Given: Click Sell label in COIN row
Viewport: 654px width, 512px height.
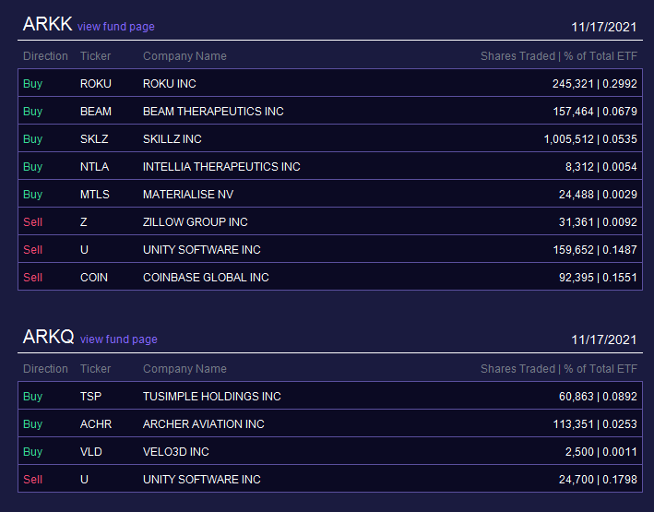Looking at the screenshot, I should pyautogui.click(x=33, y=278).
